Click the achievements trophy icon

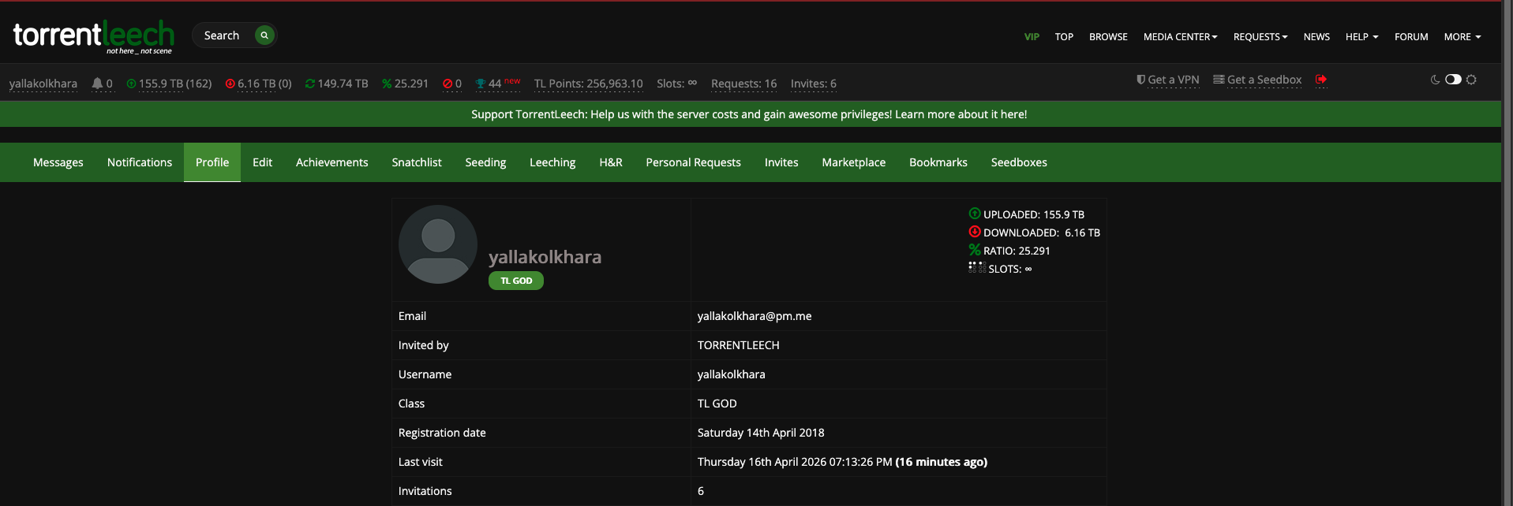click(480, 84)
